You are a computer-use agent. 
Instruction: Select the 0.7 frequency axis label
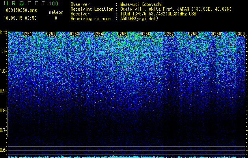[x=3, y=130]
